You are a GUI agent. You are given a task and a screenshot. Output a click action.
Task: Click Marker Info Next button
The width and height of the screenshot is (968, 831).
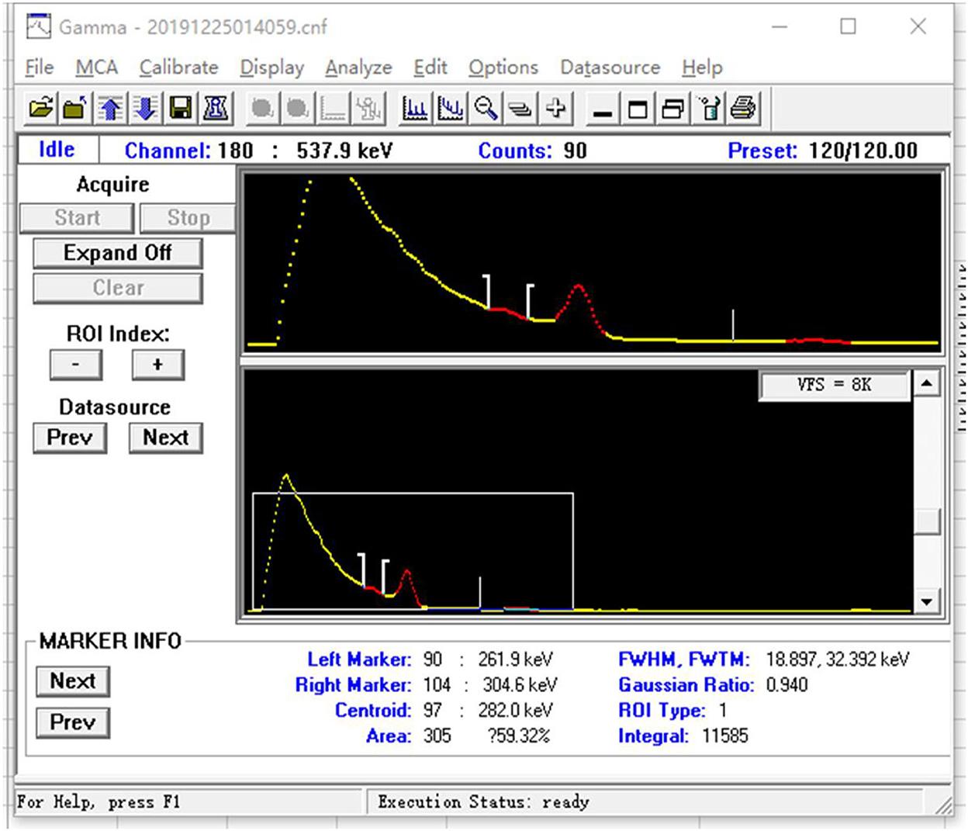click(73, 681)
